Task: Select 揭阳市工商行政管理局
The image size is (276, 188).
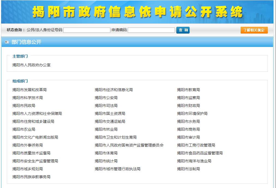Action: (x=196, y=145)
